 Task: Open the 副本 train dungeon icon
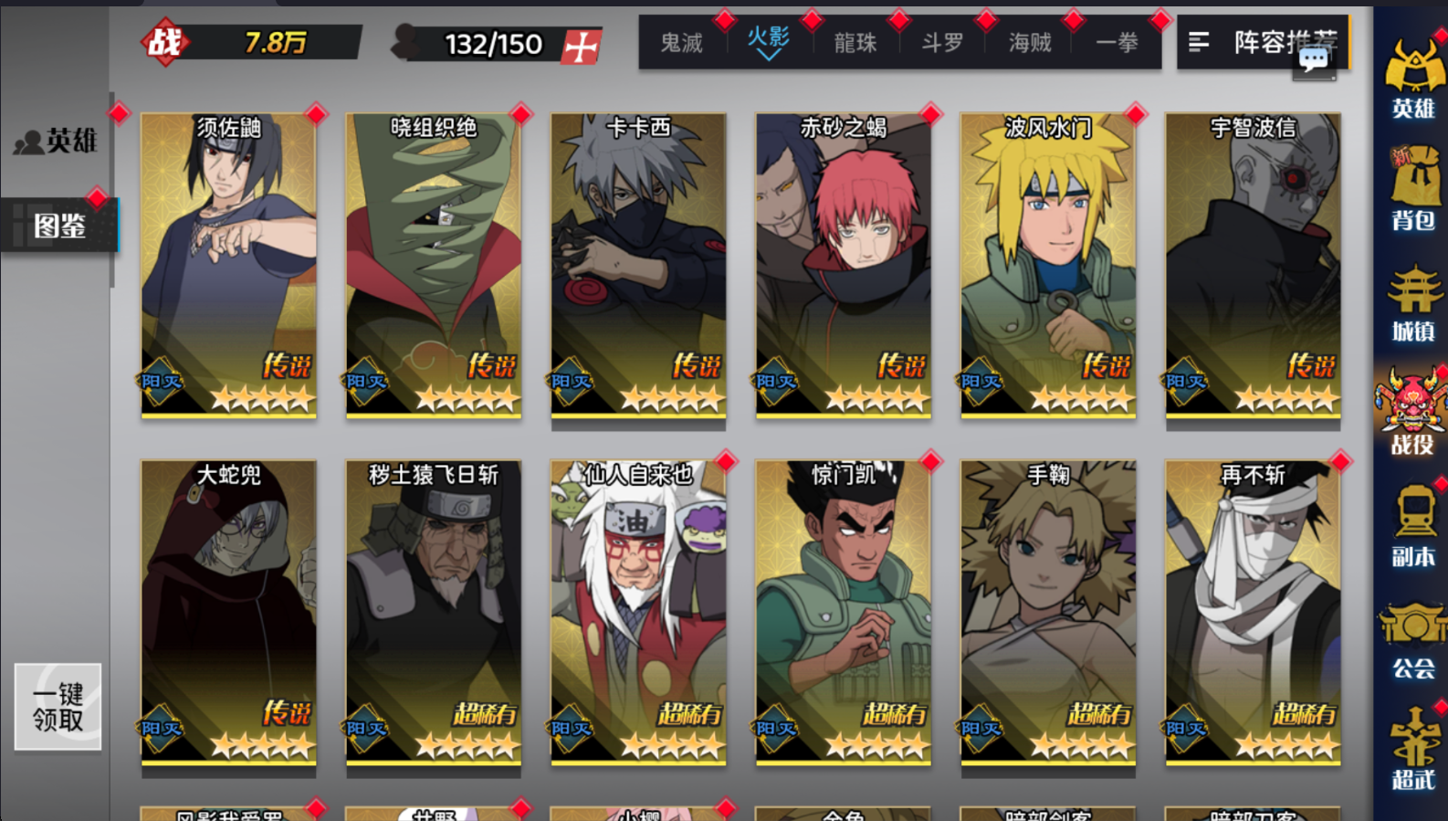(1413, 526)
